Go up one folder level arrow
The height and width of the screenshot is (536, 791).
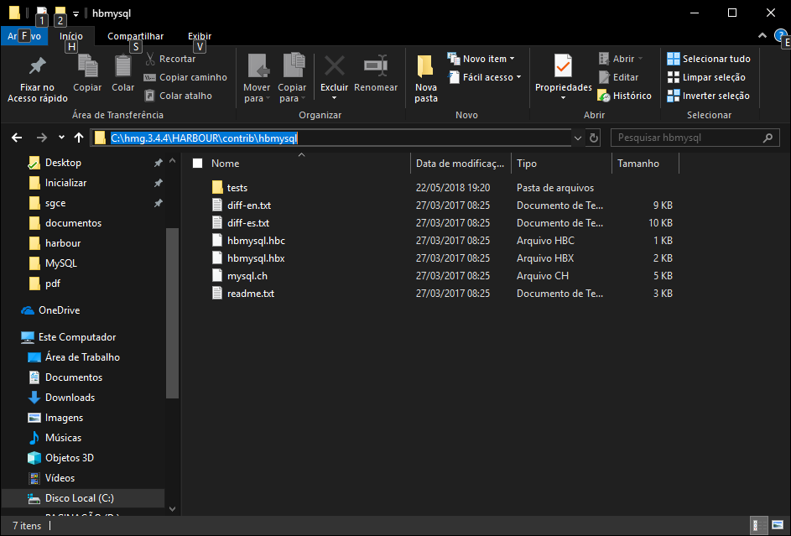pos(79,138)
